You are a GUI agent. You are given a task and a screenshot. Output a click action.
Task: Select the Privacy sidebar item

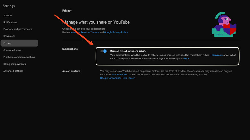(19, 43)
